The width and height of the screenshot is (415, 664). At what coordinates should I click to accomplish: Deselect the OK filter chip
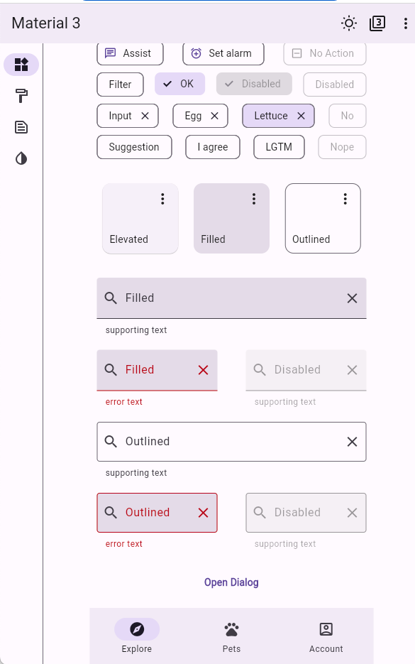tap(179, 85)
